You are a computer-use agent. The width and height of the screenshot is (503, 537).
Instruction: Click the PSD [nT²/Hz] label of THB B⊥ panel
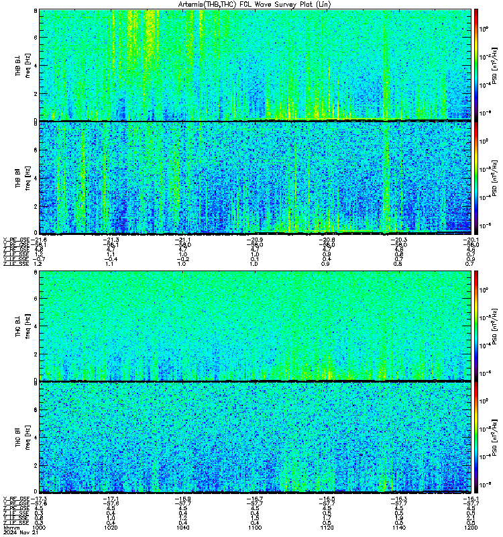click(x=495, y=65)
